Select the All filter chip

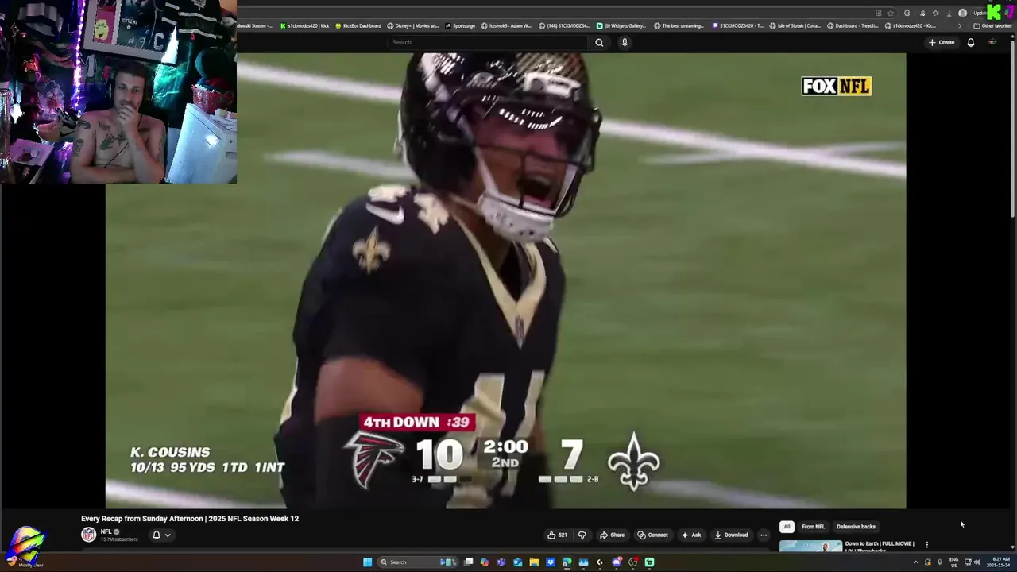787,526
